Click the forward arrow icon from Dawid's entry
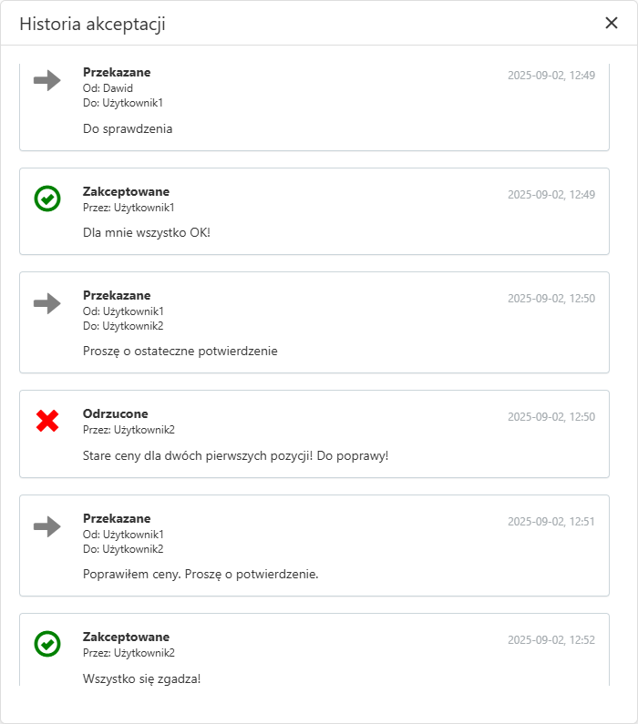 [47, 80]
